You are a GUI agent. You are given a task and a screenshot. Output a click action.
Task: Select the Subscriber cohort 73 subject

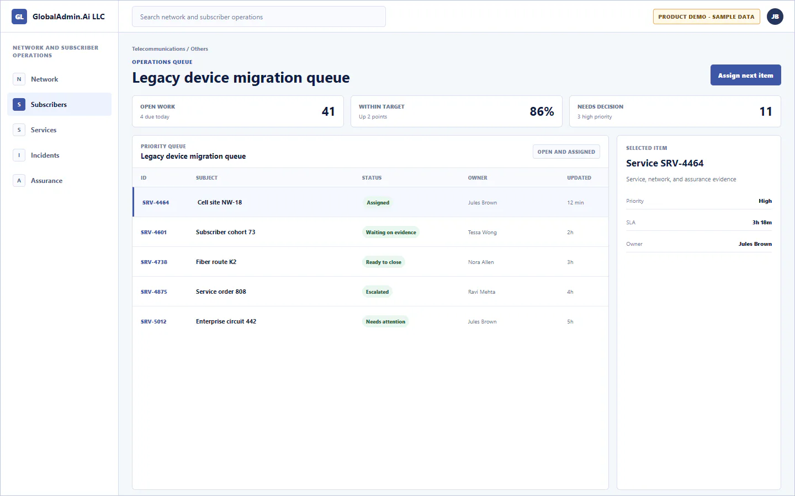(225, 232)
